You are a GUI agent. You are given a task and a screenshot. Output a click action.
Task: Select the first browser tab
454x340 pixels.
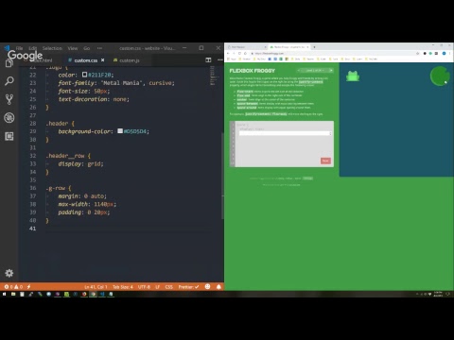(x=247, y=47)
